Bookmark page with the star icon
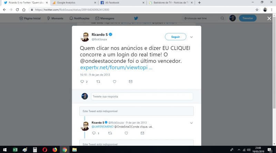276x153 pixels. click(x=257, y=10)
